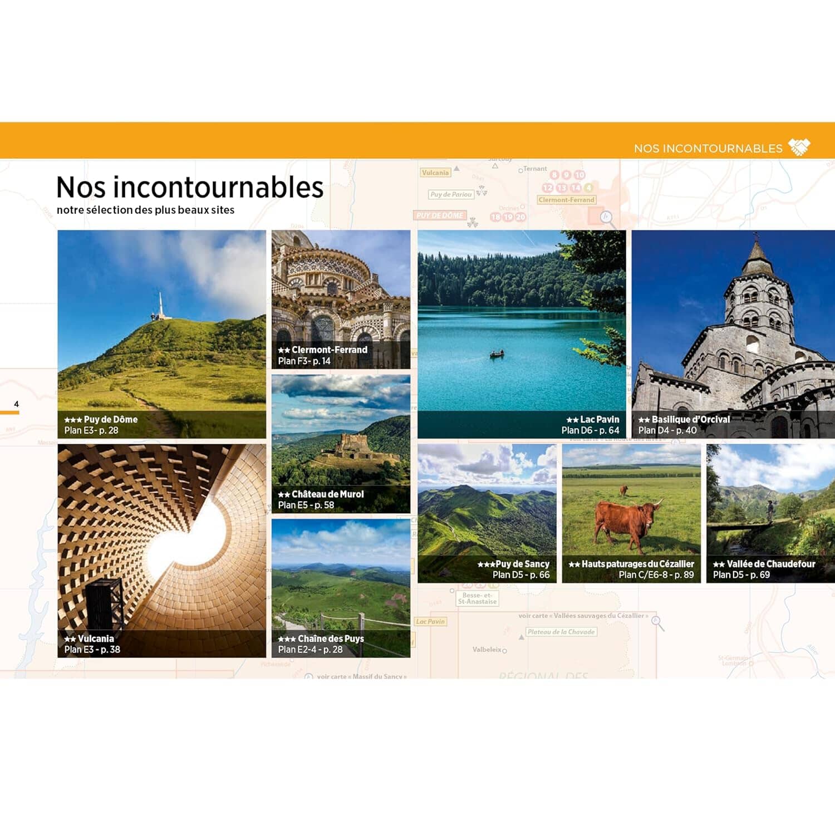Click the page number 4 tab on left edge
Screen dimensions: 835x835
pos(16,404)
